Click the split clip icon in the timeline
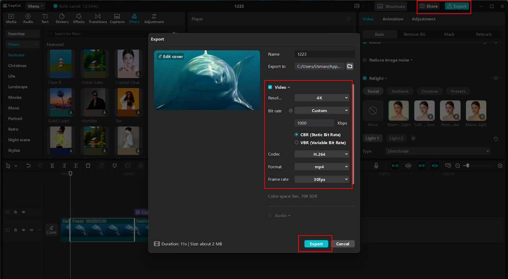Screen dimensions: 508x279 tap(52, 166)
